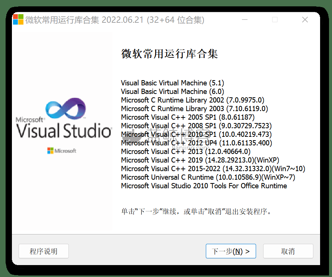332x277 pixels.
Task: Click Microsoft Visual C++ 2008 SP1 line
Action: click(196, 126)
